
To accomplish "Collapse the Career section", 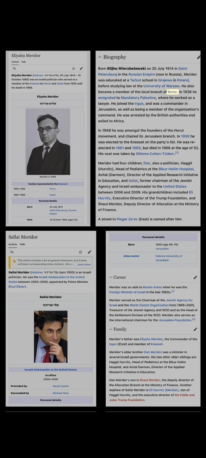I will coord(111,277).
